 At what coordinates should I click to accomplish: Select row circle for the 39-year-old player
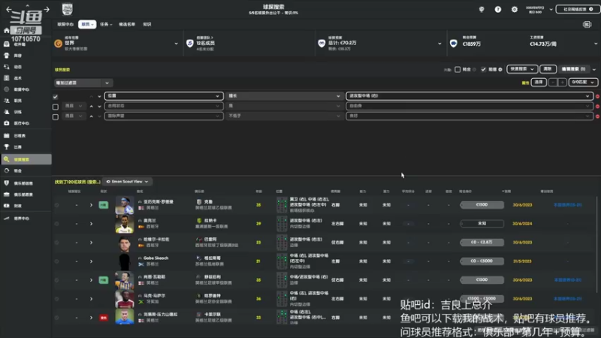pyautogui.click(x=57, y=224)
